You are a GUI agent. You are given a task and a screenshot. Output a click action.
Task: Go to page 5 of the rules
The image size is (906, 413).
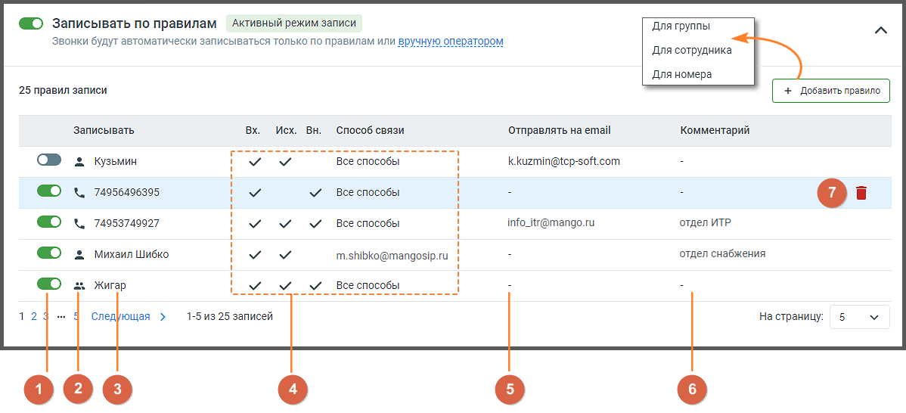[x=76, y=316]
